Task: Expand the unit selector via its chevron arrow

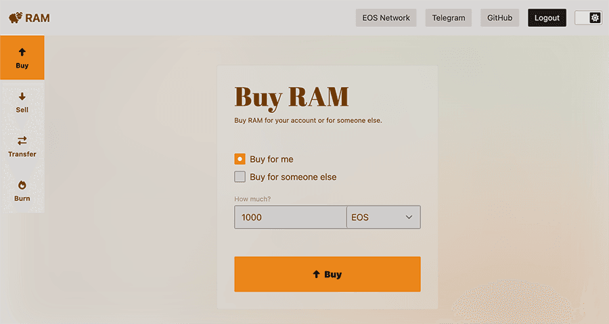Action: [x=409, y=217]
